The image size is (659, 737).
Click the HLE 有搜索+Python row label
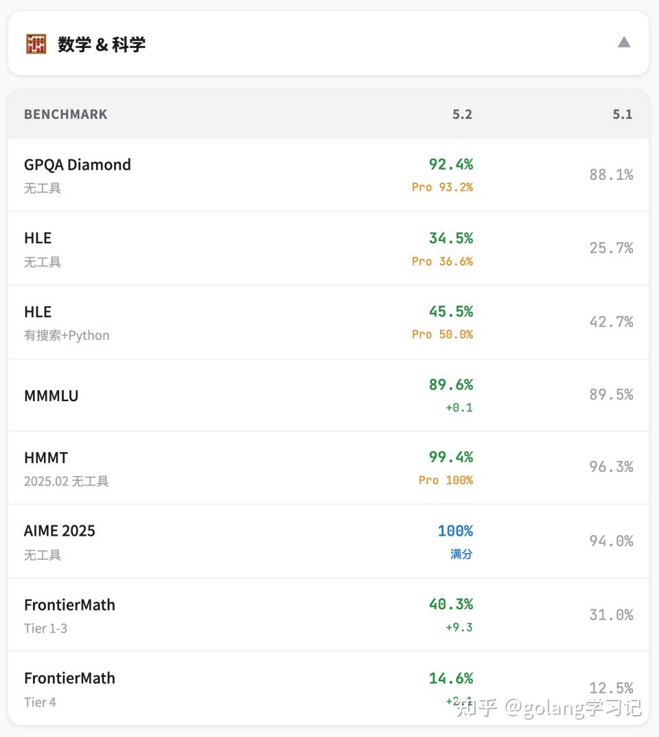tap(67, 323)
